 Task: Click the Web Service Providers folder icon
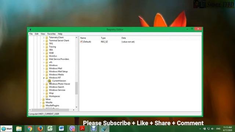pyautogui.click(x=47, y=59)
